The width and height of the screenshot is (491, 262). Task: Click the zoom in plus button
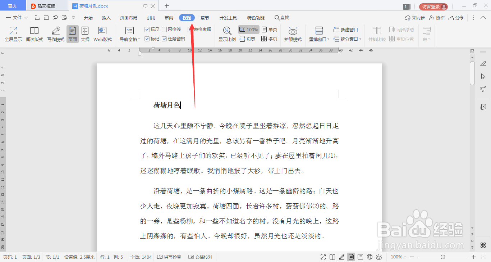click(474, 257)
